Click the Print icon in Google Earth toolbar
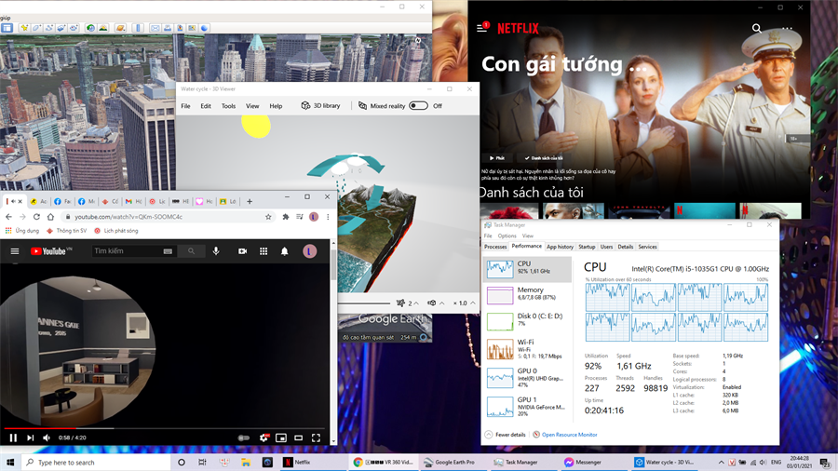The image size is (838, 471). click(x=168, y=28)
